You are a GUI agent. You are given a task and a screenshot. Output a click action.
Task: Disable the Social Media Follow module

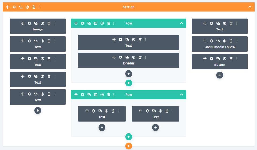pos(225,41)
